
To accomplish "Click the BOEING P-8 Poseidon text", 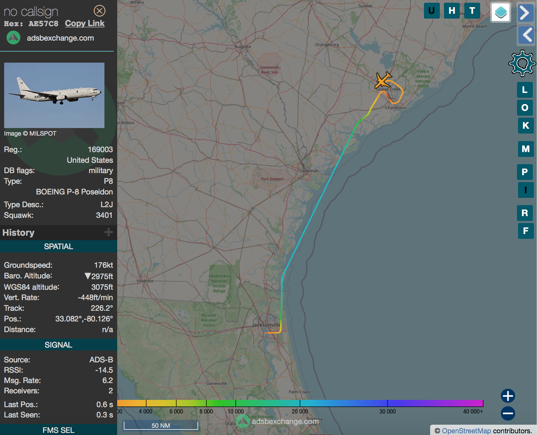I will click(74, 192).
